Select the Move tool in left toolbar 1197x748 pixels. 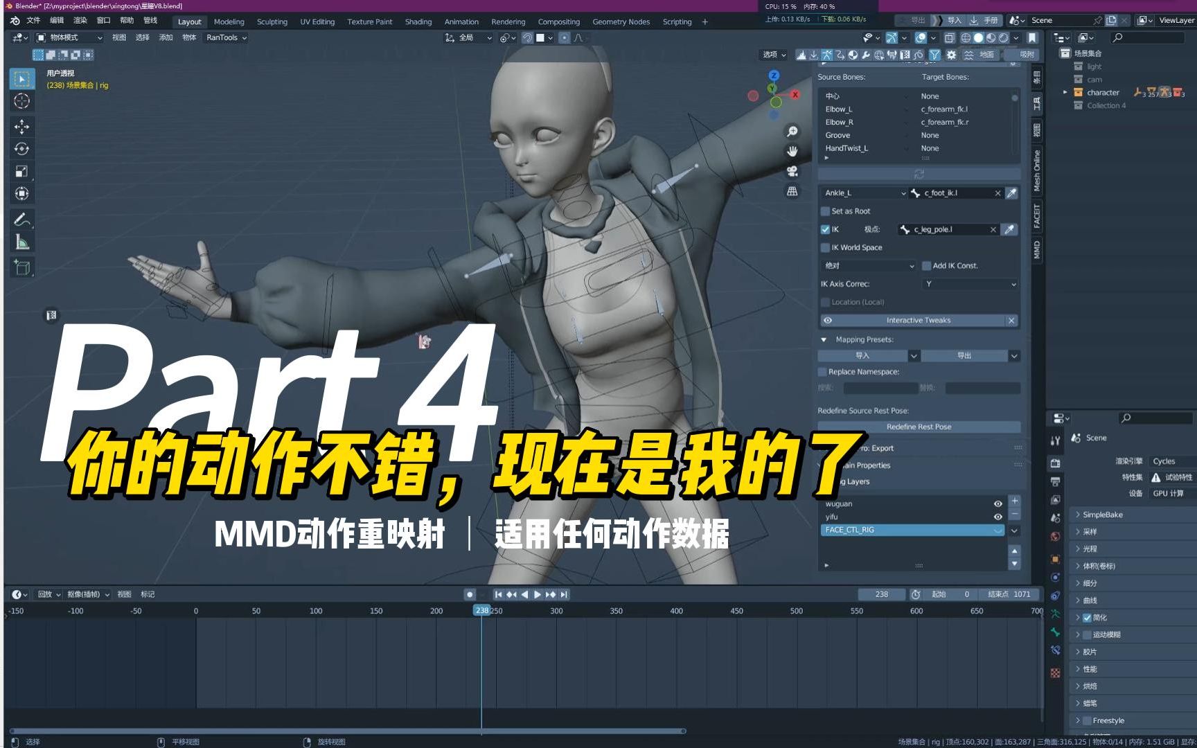click(x=21, y=126)
